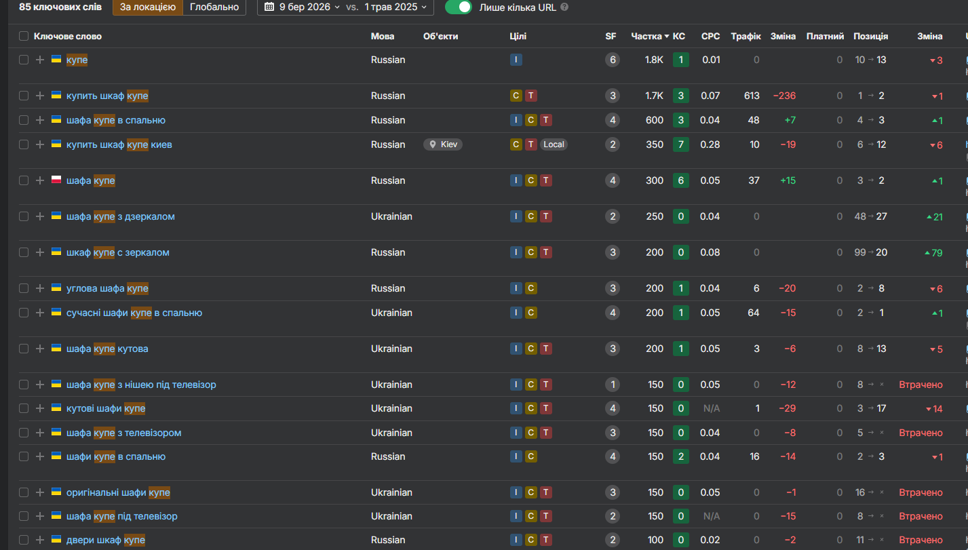Sort by the Позиція column header
The height and width of the screenshot is (550, 968).
[870, 36]
